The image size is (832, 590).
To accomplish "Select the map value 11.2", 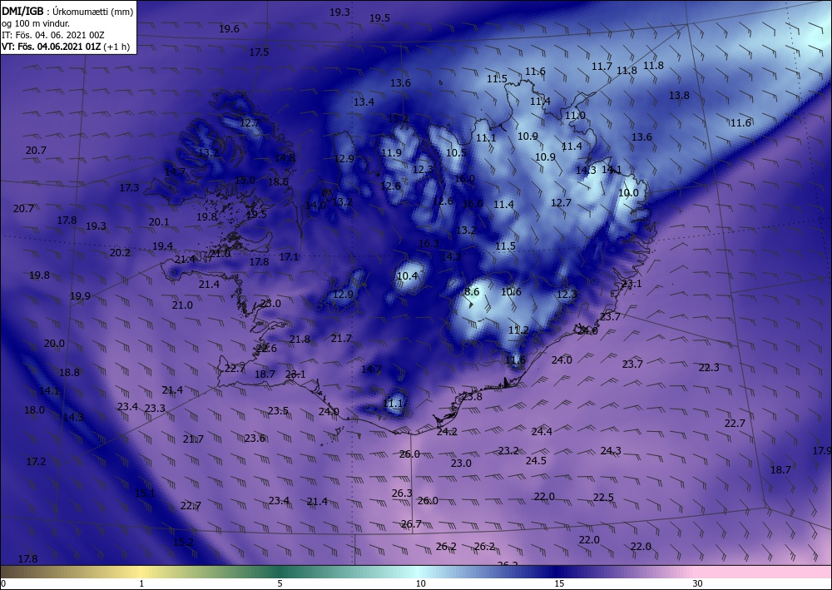I will (518, 330).
